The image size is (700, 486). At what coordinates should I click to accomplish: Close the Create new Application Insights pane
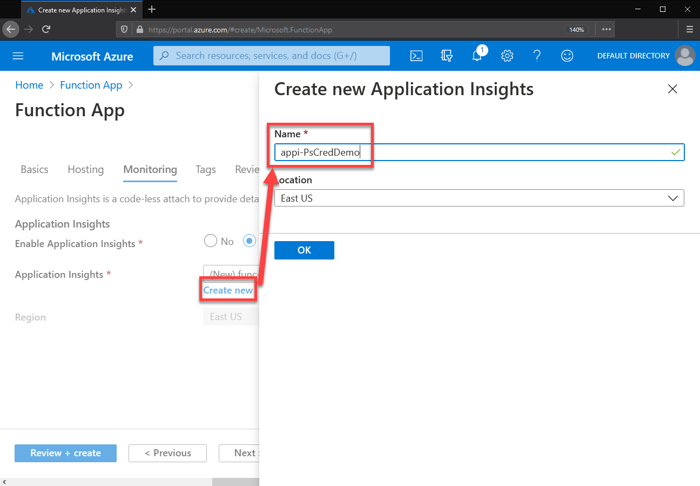[x=672, y=89]
